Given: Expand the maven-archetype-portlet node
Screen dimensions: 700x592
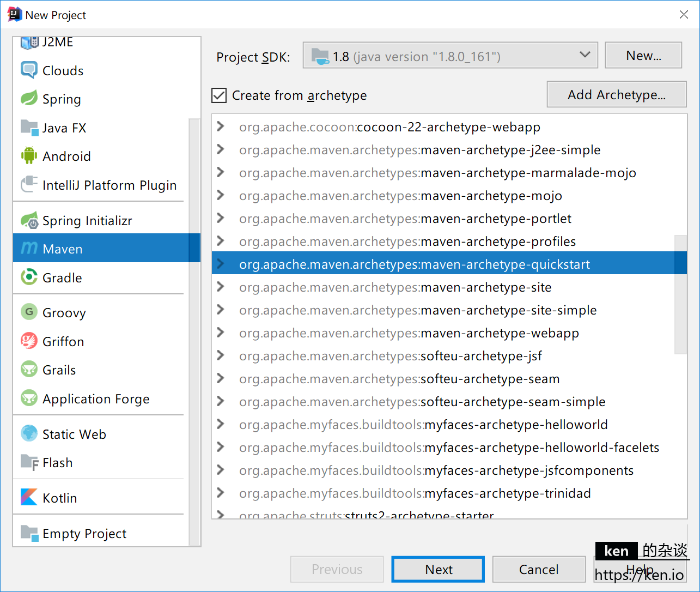Looking at the screenshot, I should [220, 218].
